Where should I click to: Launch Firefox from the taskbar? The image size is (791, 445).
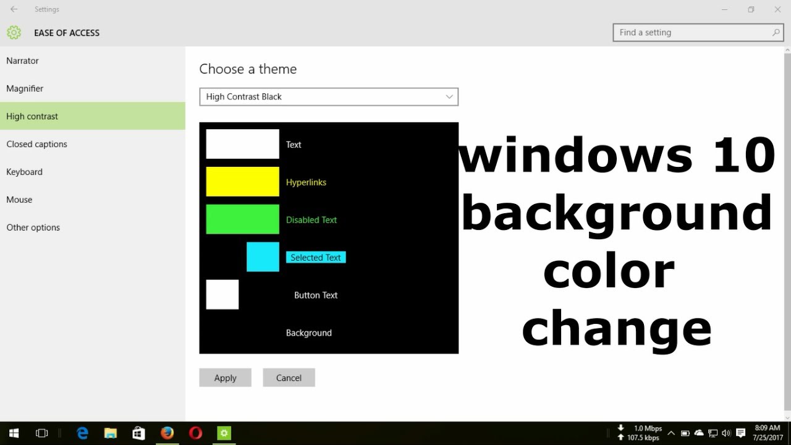pyautogui.click(x=167, y=433)
